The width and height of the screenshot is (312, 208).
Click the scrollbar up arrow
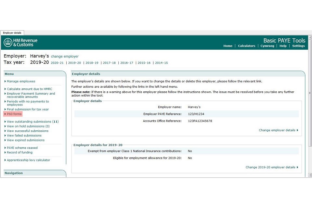coord(310,37)
